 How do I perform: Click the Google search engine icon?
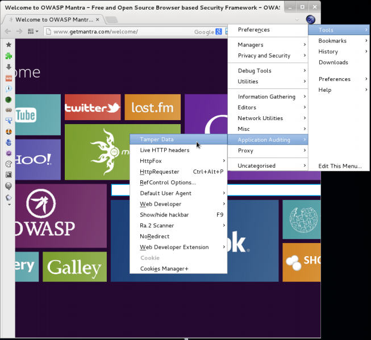point(219,32)
